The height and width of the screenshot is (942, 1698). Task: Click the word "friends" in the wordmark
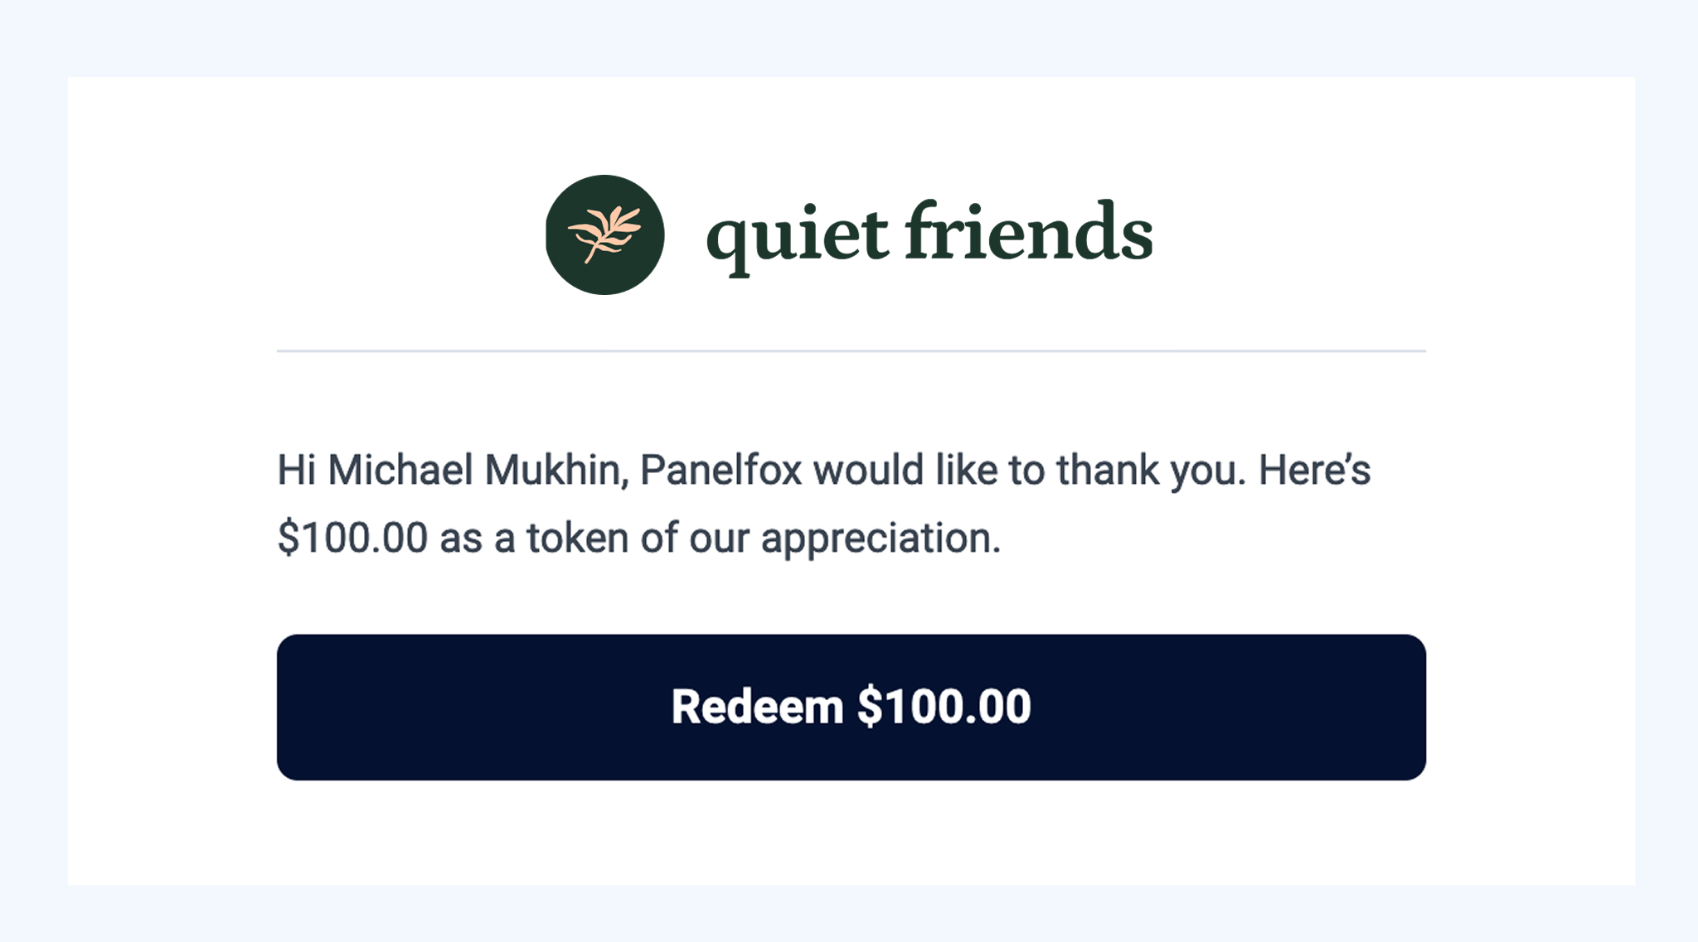[1028, 232]
